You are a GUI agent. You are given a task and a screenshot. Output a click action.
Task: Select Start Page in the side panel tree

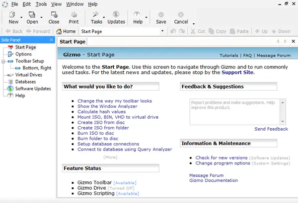tap(25, 47)
